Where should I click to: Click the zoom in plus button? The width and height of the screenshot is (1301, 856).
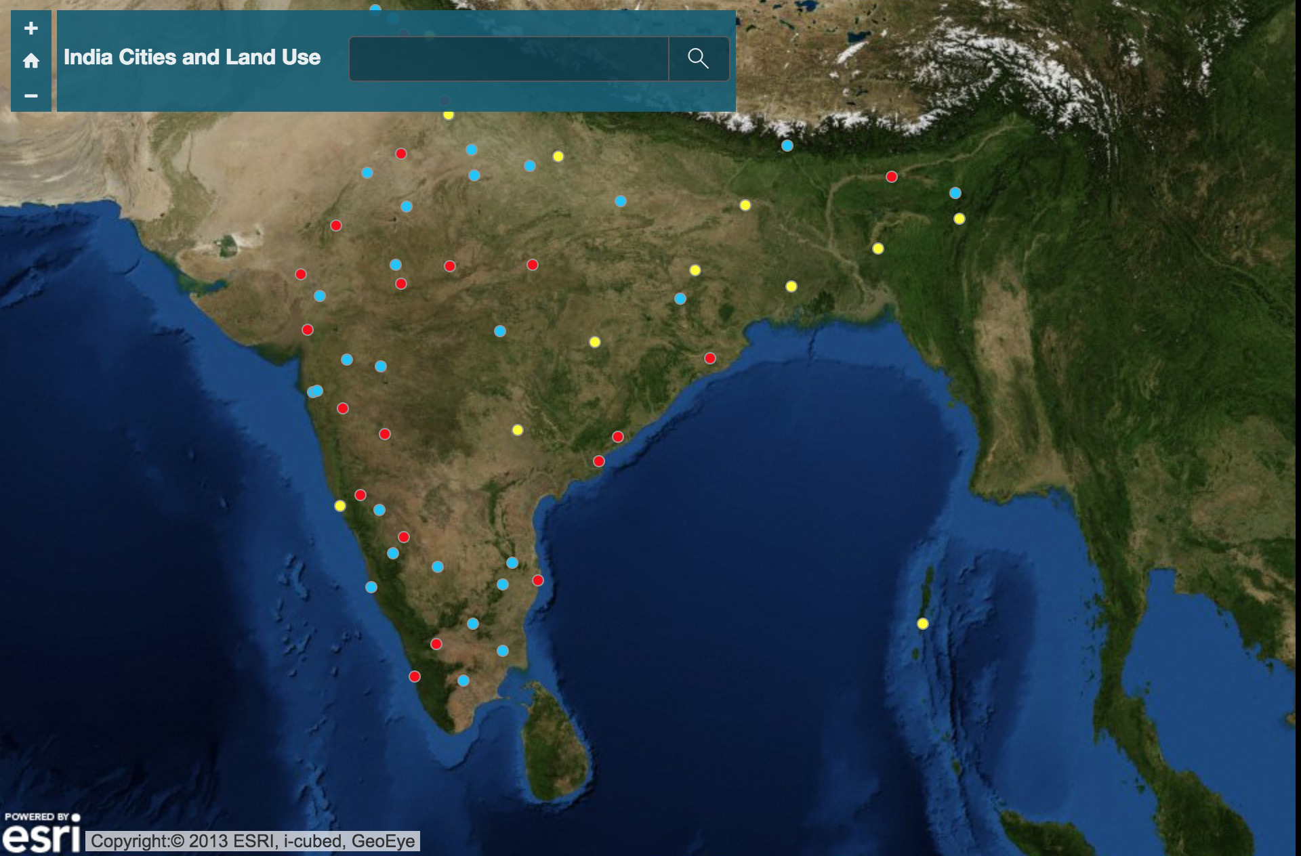click(x=30, y=28)
